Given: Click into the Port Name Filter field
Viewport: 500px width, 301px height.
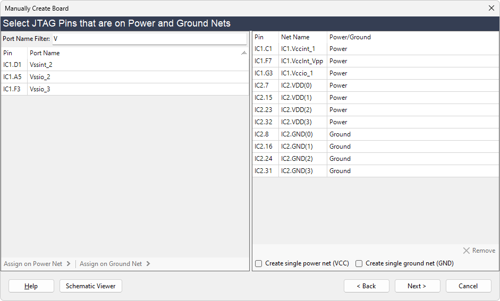Looking at the screenshot, I should [x=149, y=39].
